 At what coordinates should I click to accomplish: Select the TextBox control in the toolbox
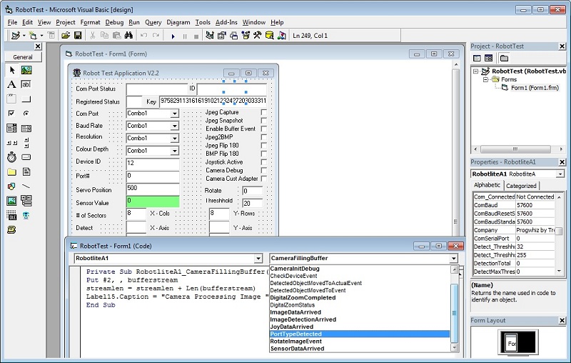coord(26,84)
